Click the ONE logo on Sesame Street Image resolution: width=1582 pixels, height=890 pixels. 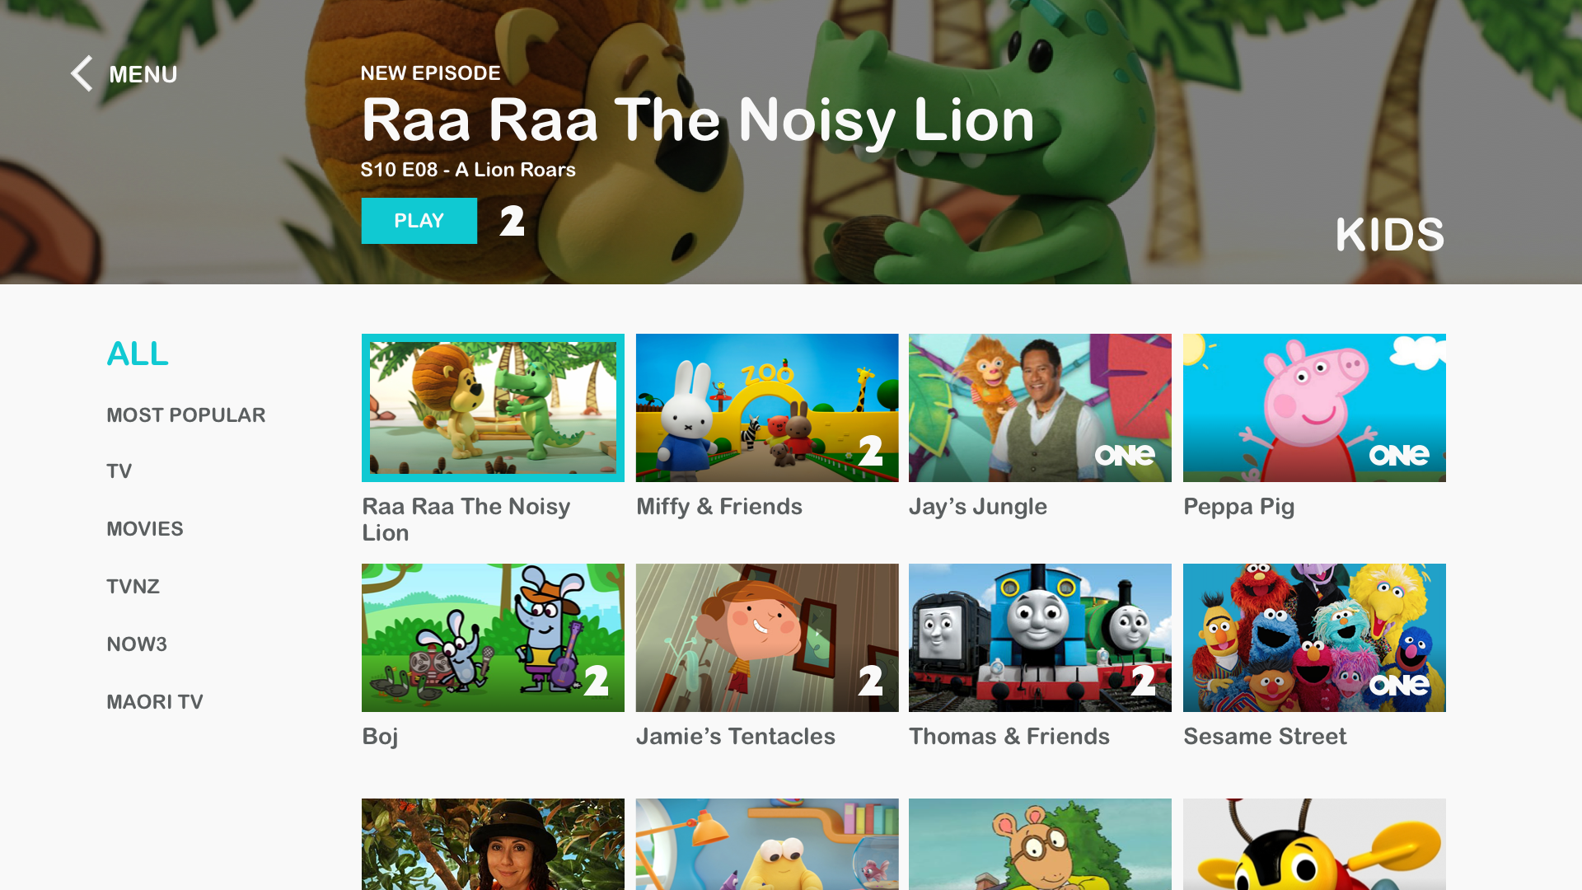1398,685
